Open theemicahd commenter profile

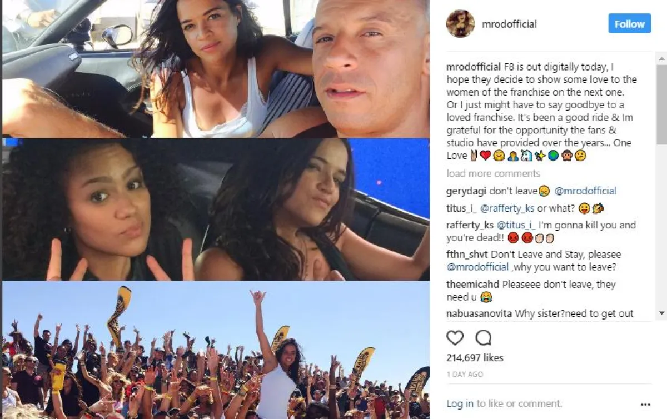pos(473,285)
